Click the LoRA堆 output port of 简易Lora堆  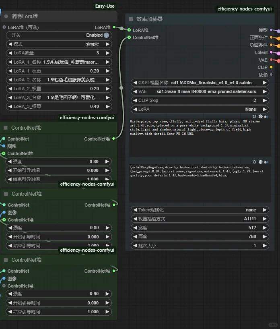click(x=114, y=27)
